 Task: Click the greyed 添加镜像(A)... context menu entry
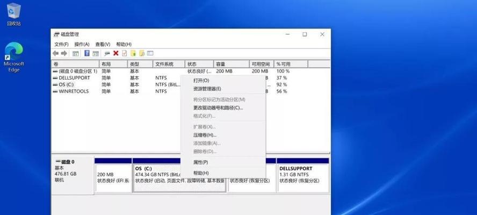click(x=223, y=143)
